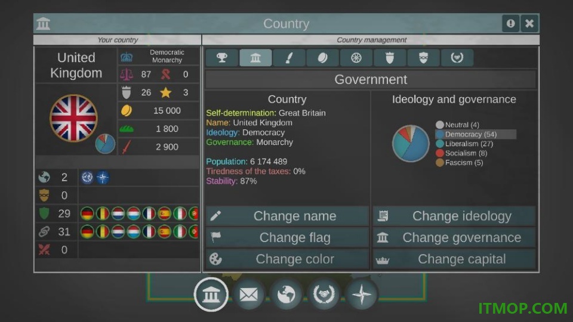Click the Change name button
The height and width of the screenshot is (322, 573).
click(x=287, y=216)
